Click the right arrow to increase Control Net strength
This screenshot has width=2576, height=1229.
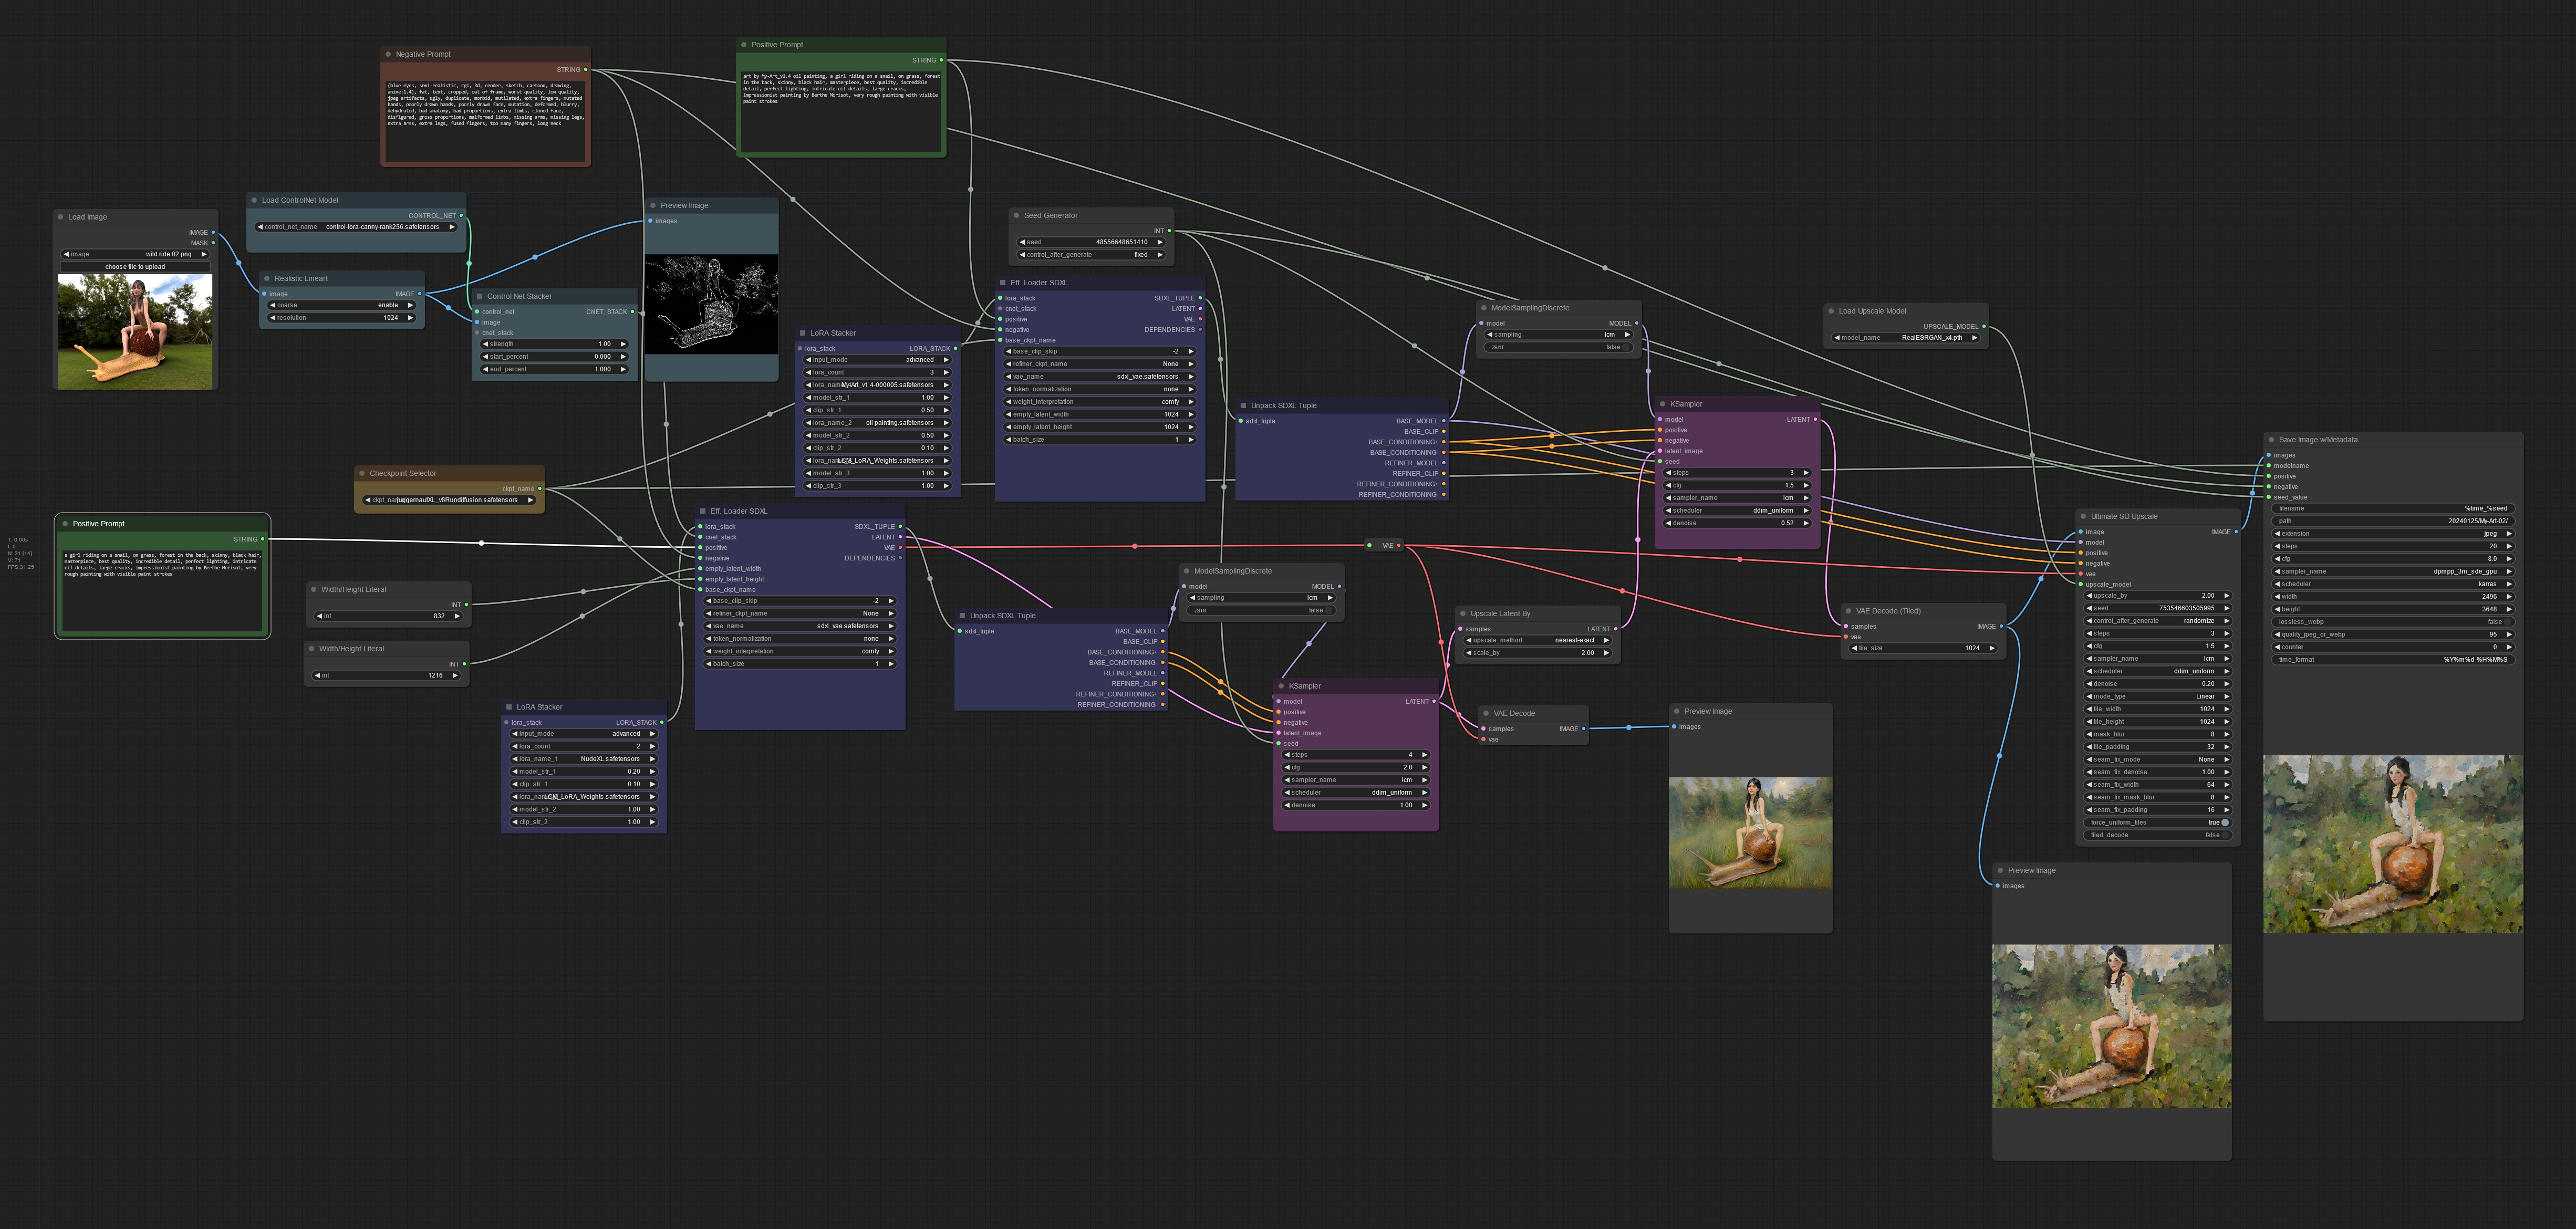623,344
